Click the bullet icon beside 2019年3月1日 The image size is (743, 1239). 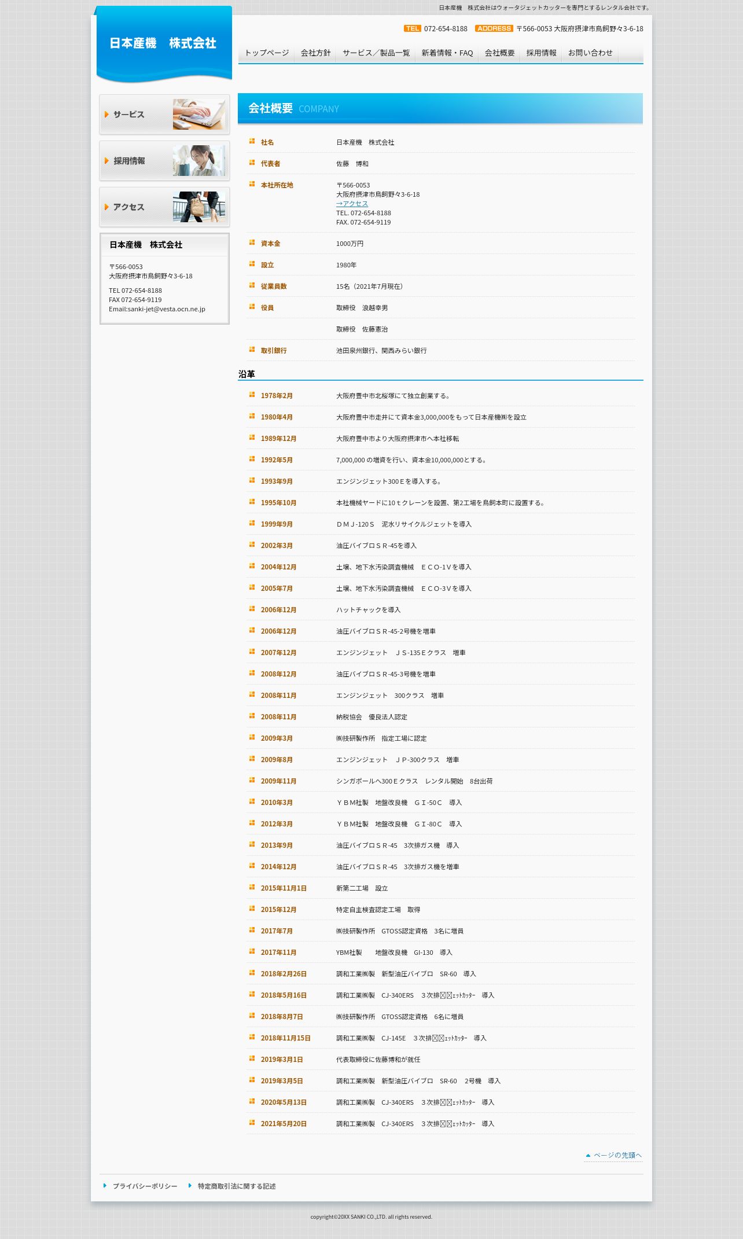[x=252, y=1058]
